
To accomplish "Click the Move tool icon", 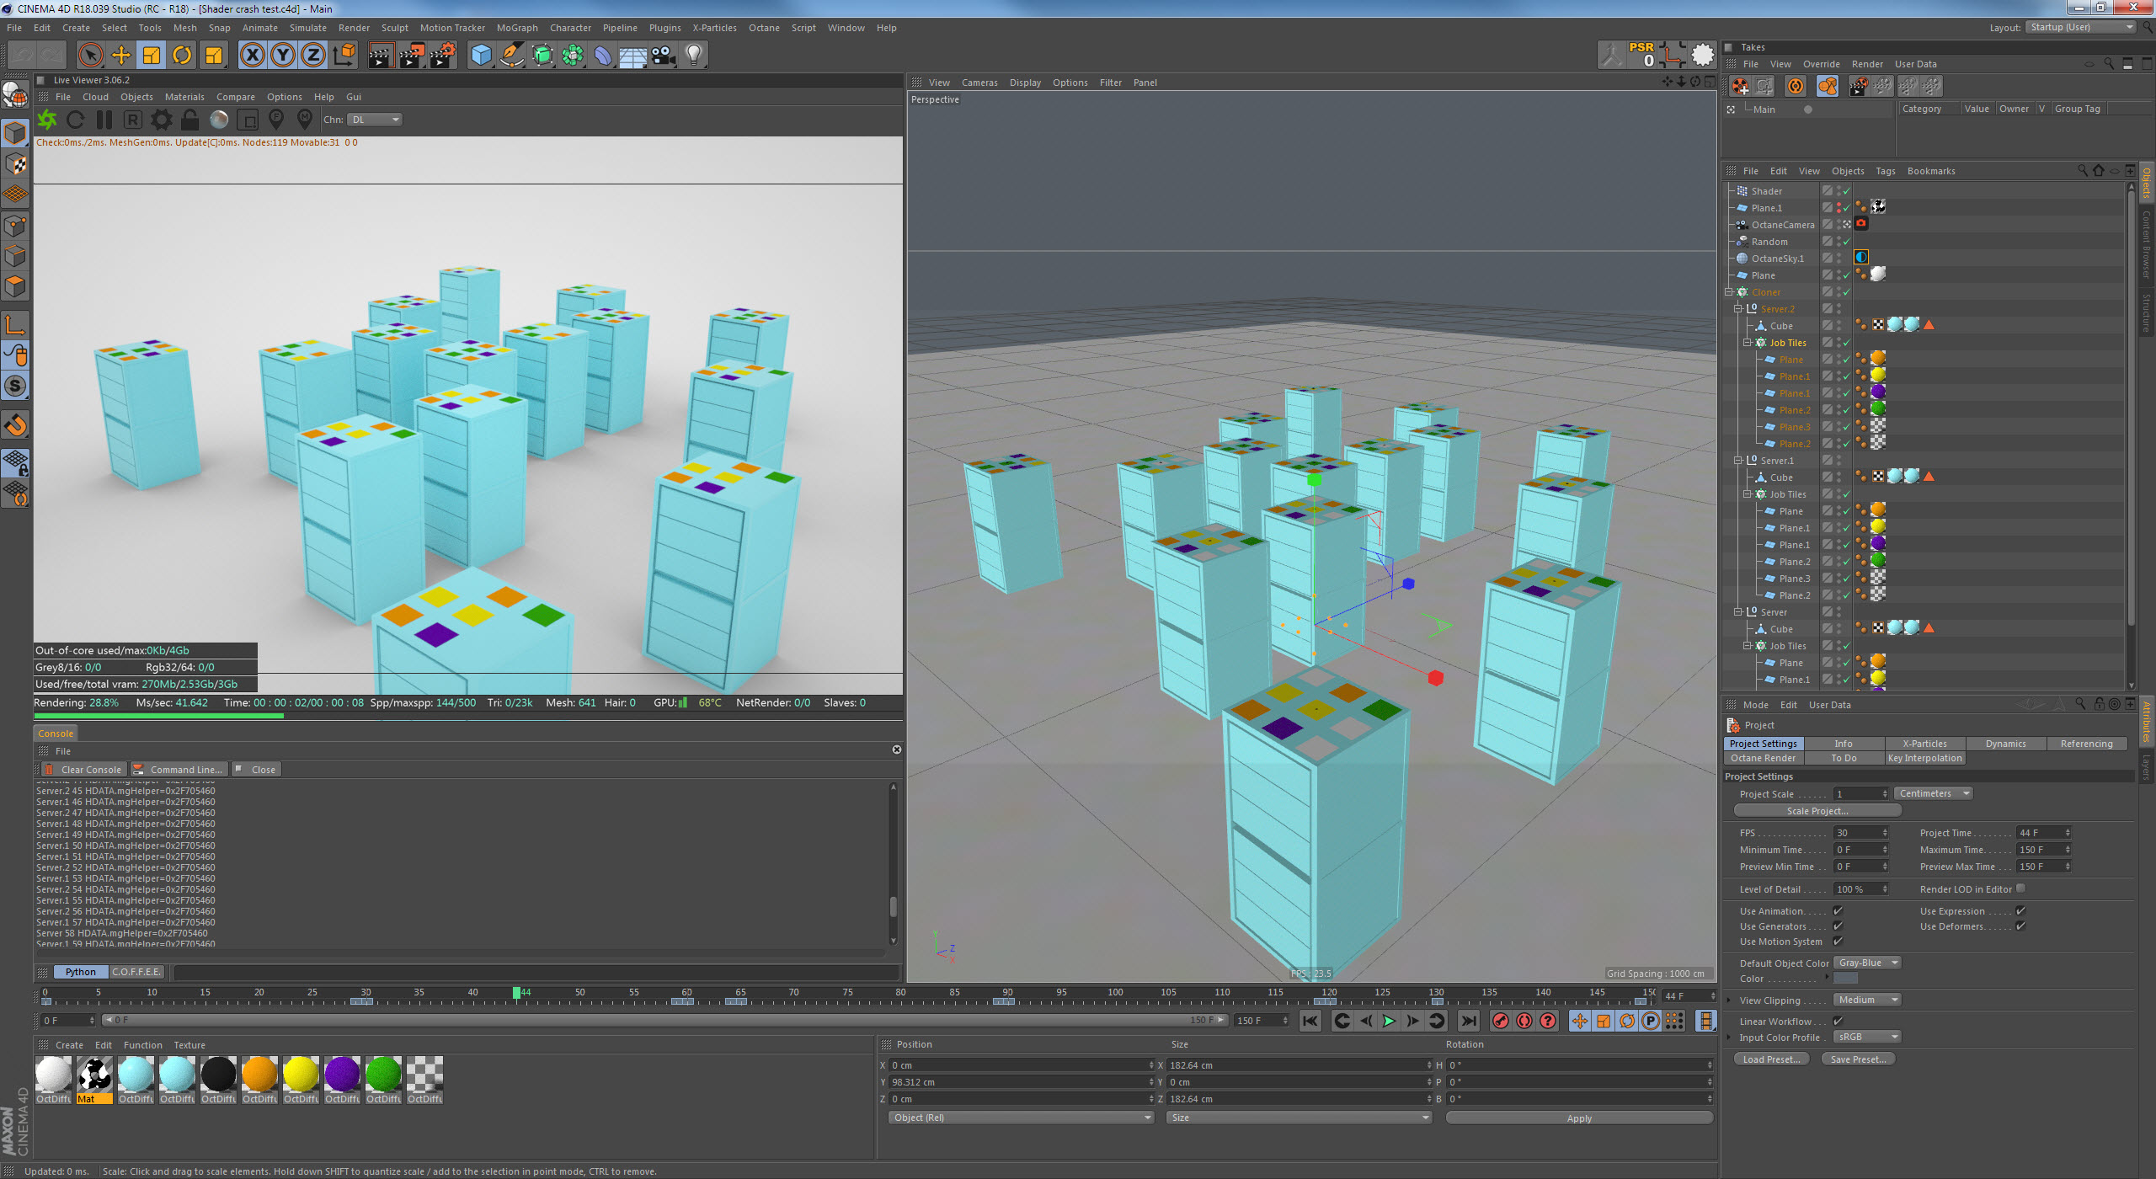I will [121, 56].
